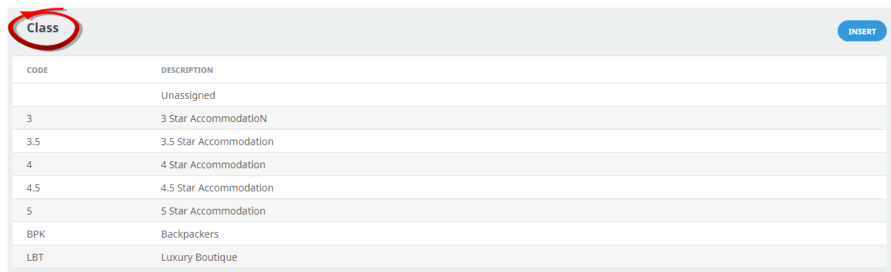The width and height of the screenshot is (891, 272).
Task: Click code cell 4.5
Action: pyautogui.click(x=33, y=188)
